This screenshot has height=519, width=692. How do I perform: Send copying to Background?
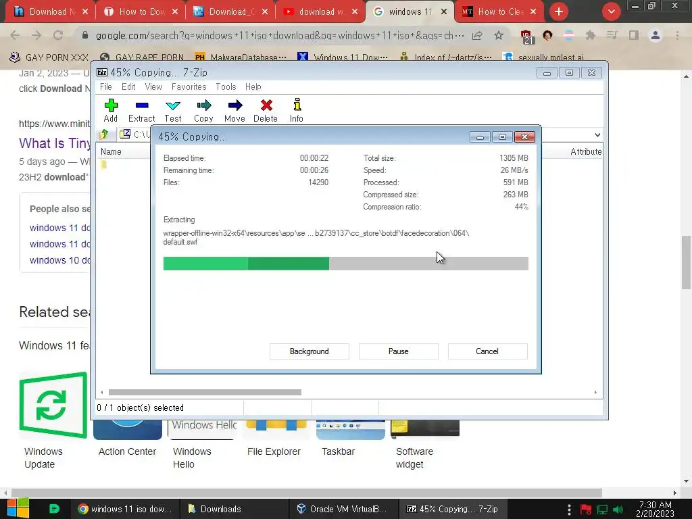310,351
